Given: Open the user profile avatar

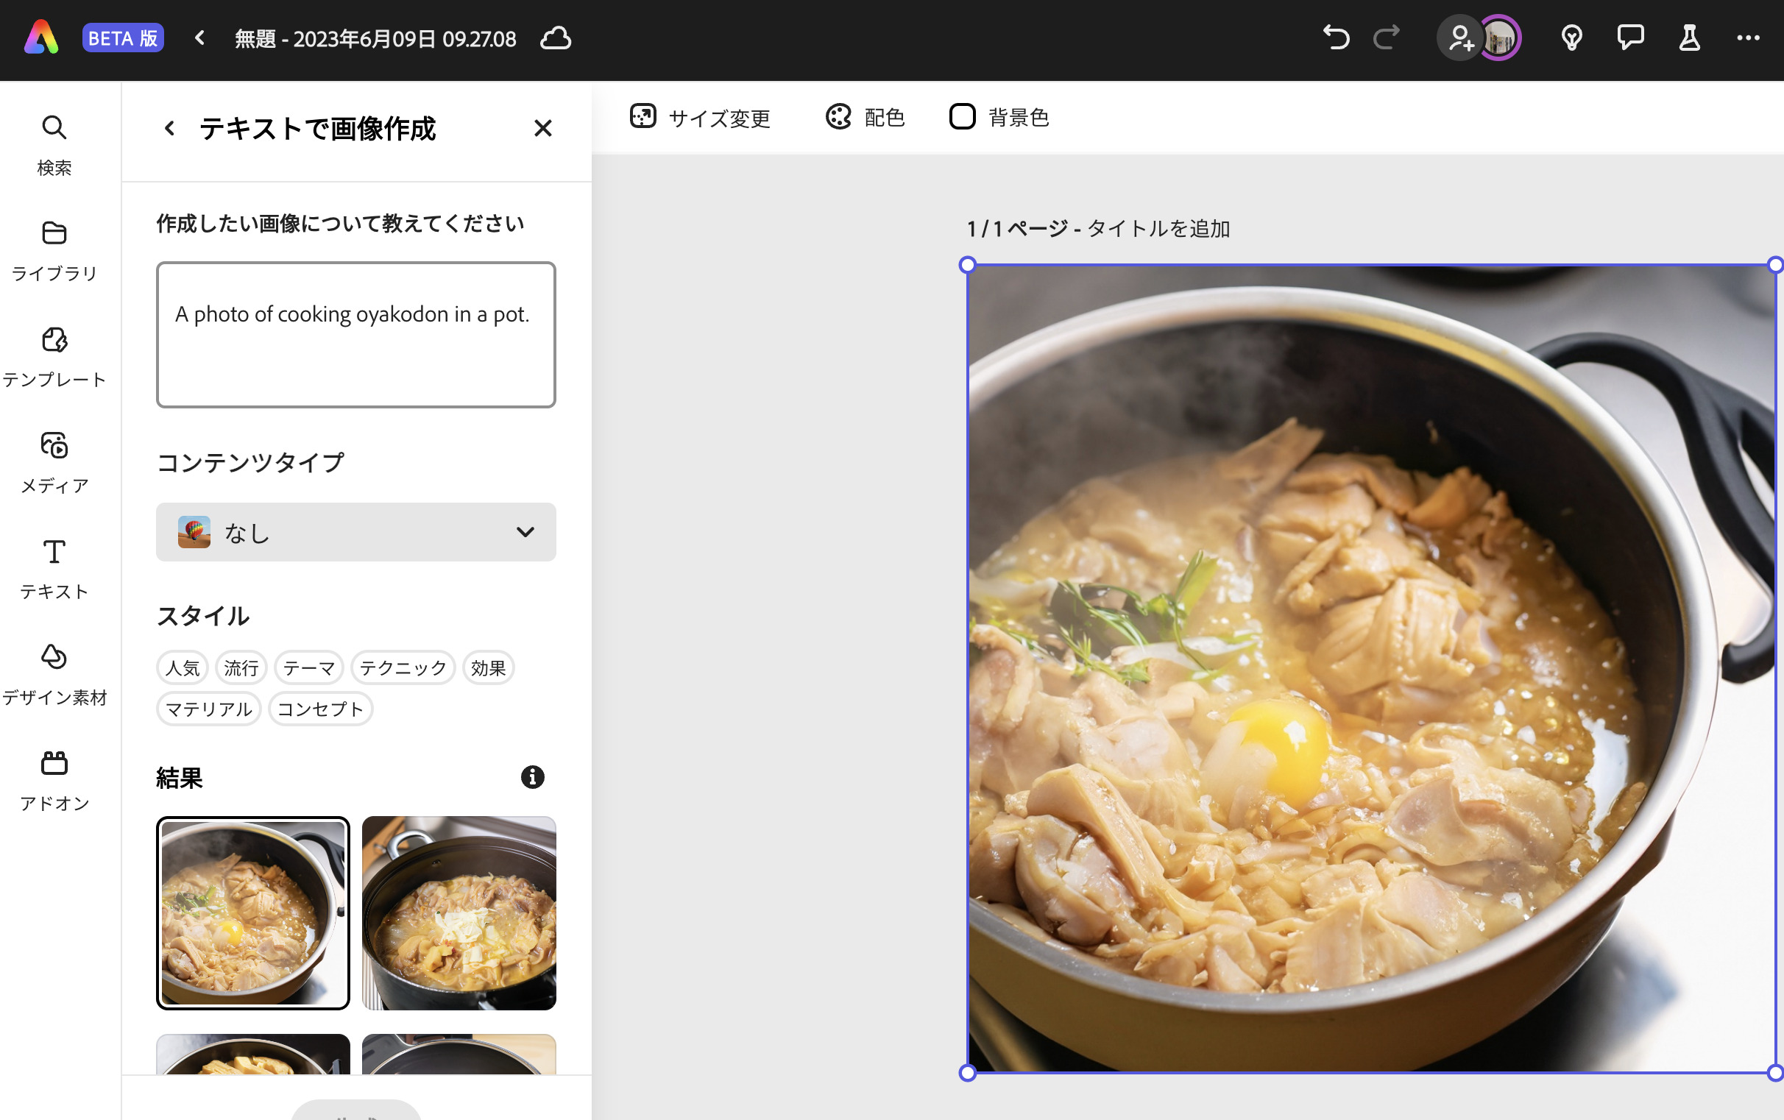Looking at the screenshot, I should 1500,38.
